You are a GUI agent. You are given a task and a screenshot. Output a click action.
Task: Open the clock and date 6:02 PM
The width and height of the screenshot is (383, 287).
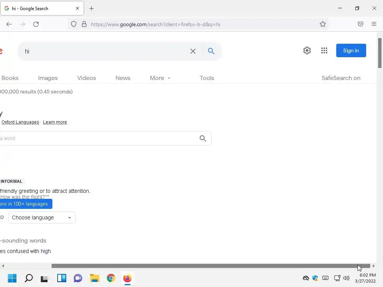[365, 278]
